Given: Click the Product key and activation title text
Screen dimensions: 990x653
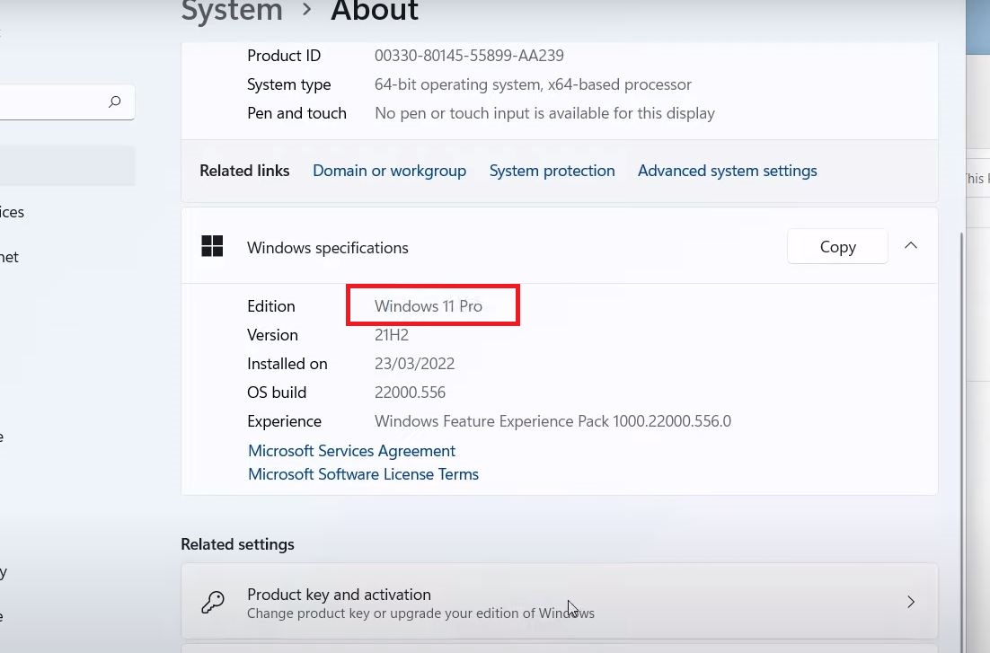Looking at the screenshot, I should click(339, 595).
